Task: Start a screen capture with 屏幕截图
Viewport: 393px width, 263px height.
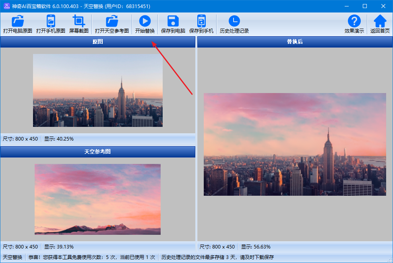Action: pyautogui.click(x=79, y=21)
